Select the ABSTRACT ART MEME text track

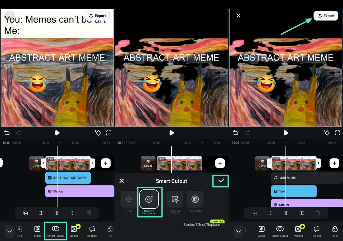pos(68,178)
